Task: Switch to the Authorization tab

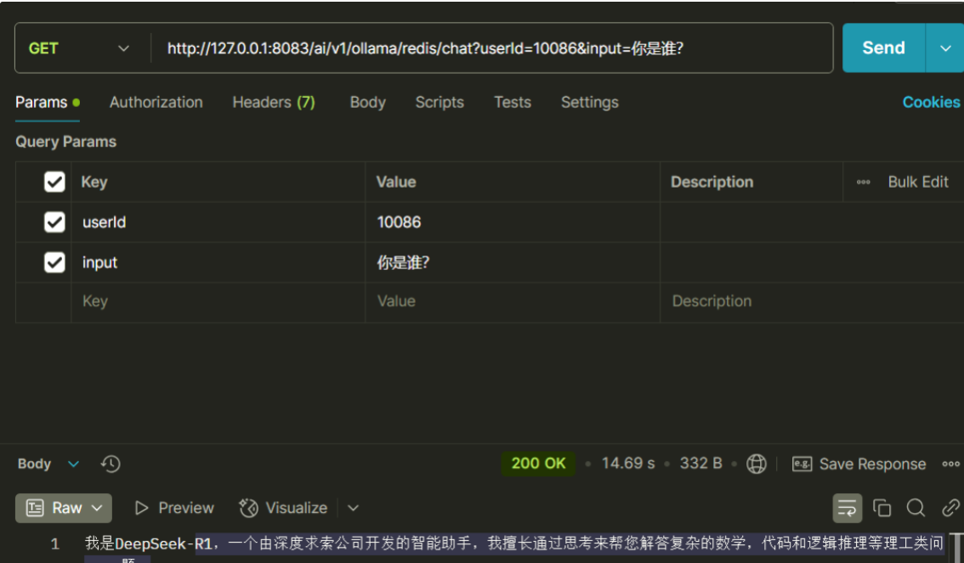Action: pyautogui.click(x=156, y=102)
